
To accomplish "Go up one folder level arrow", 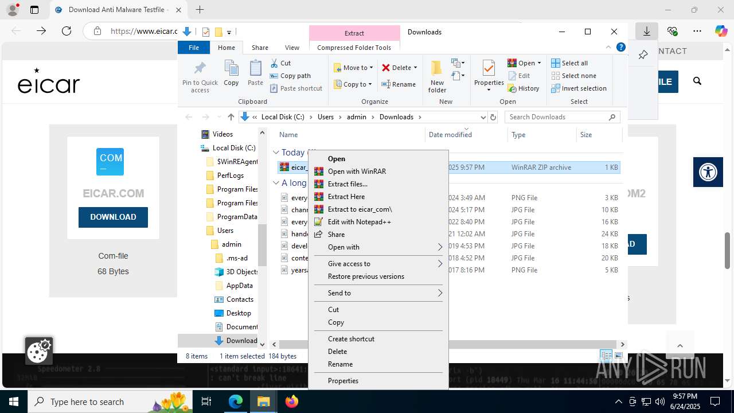I will click(231, 117).
